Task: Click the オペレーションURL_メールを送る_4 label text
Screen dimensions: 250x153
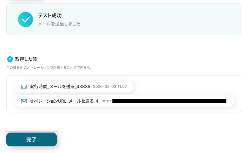Action: [65, 101]
